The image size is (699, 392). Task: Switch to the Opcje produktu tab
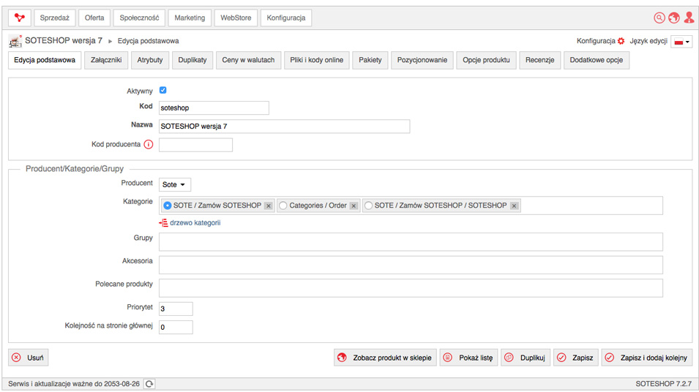click(486, 60)
